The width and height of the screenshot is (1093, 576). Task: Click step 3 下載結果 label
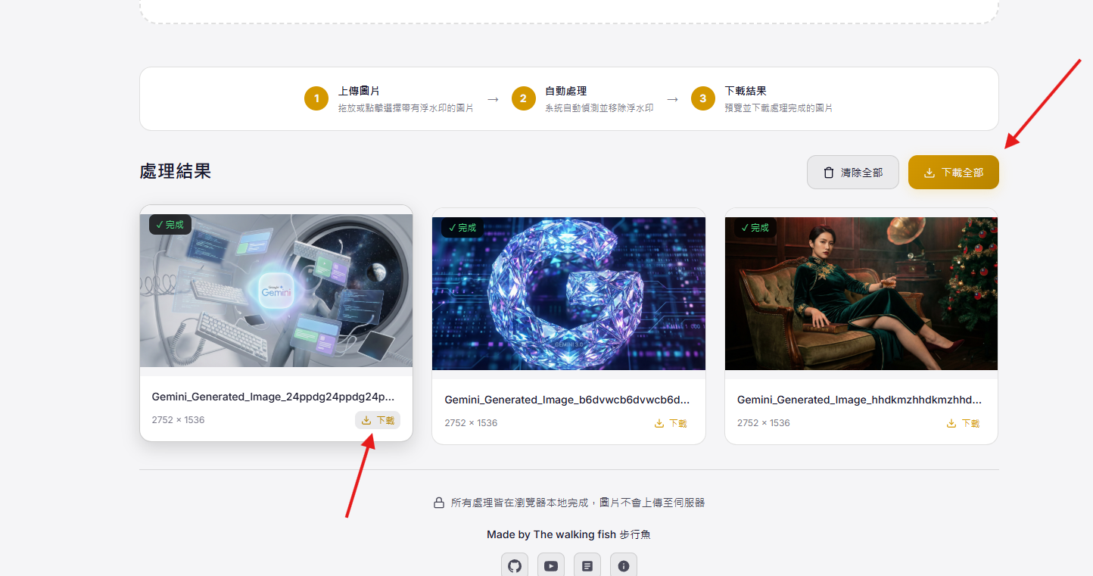click(746, 91)
